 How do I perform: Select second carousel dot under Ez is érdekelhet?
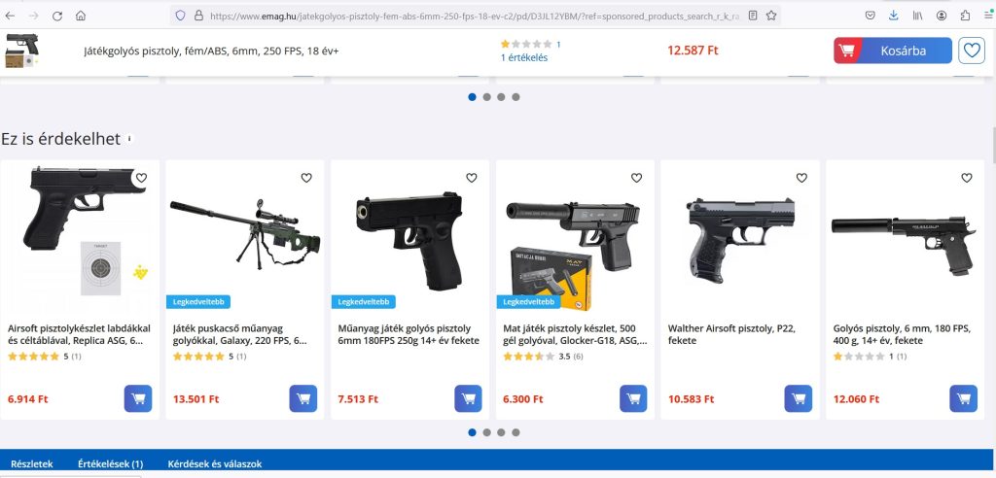[486, 432]
